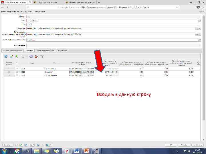This screenshot has width=206, height=154.
Task: Open lookup button of Заказчик field
Action: [x=197, y=29]
